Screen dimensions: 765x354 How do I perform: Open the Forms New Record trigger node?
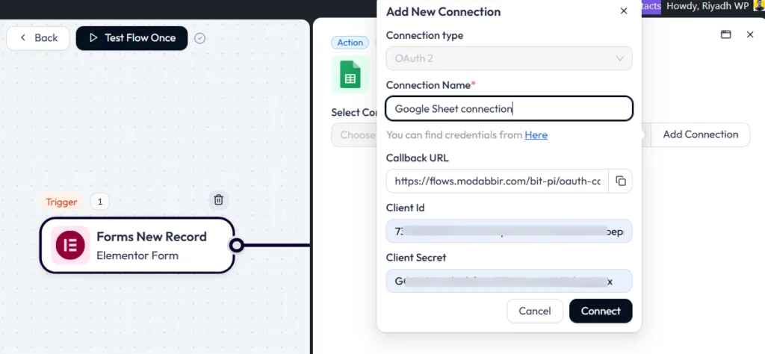[137, 245]
